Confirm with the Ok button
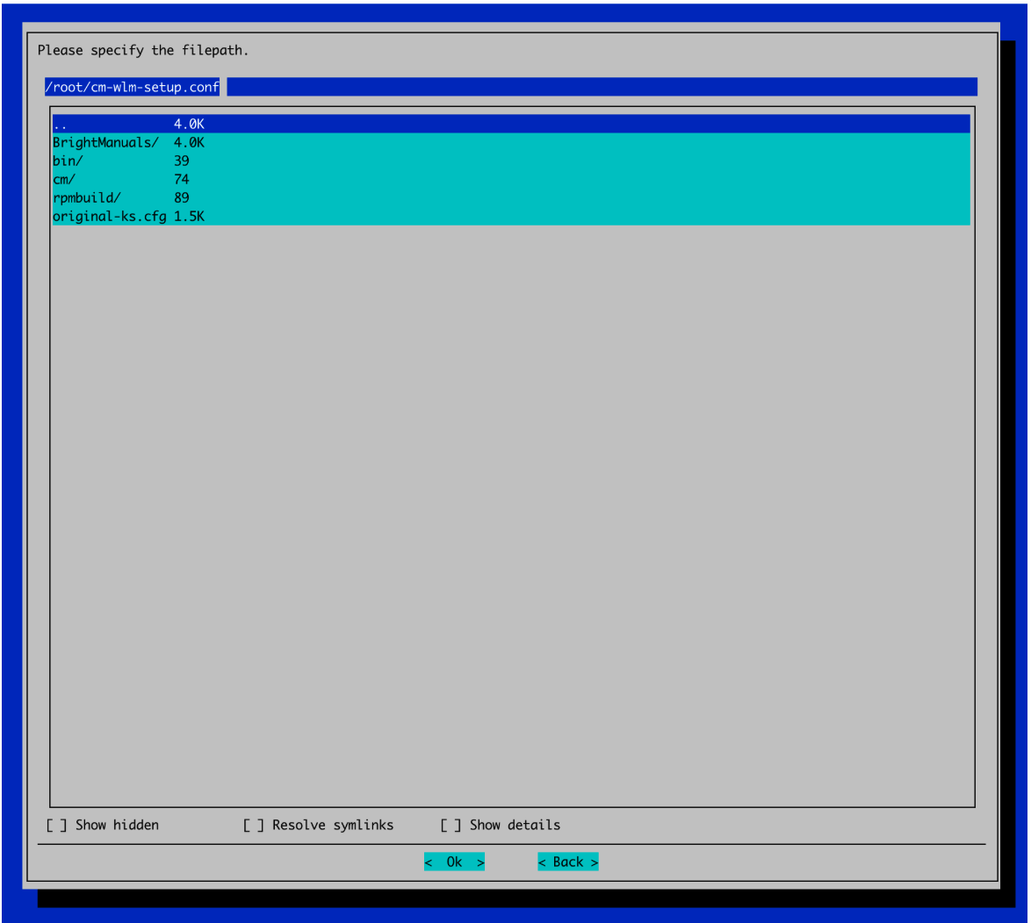 click(x=454, y=862)
